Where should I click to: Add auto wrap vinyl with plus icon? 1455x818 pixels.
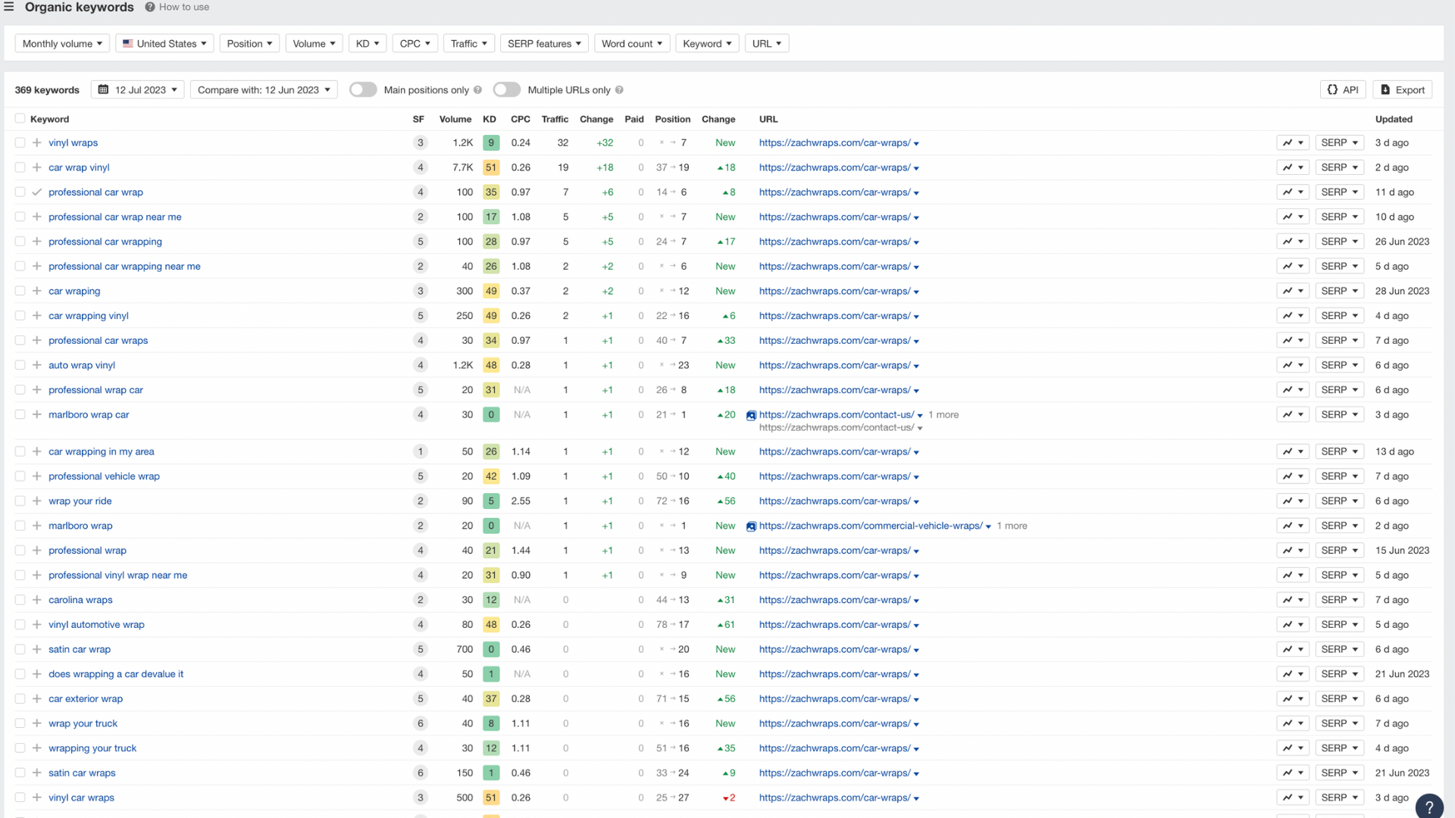coord(36,365)
